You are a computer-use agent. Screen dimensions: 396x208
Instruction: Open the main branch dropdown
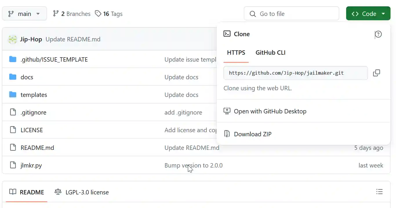[24, 13]
